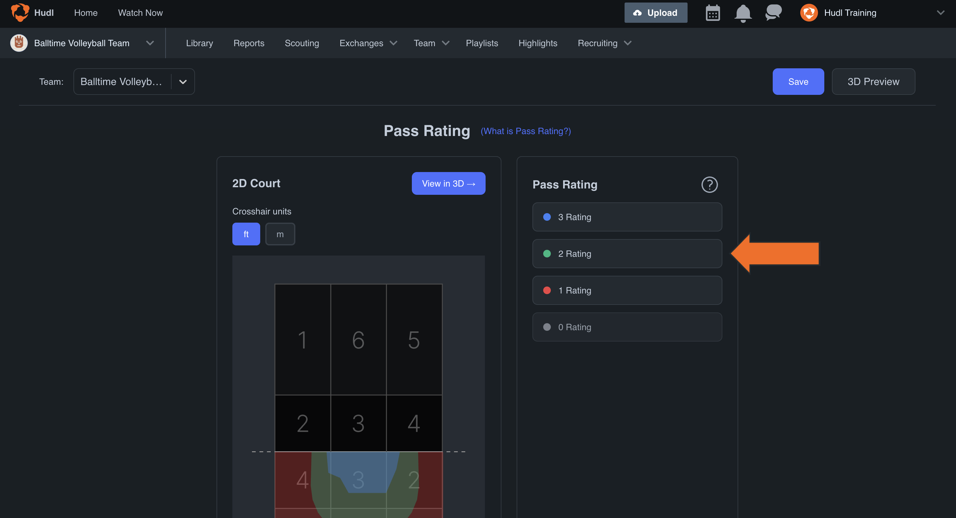Click the Balltime Volleyball Team avatar

[x=19, y=43]
